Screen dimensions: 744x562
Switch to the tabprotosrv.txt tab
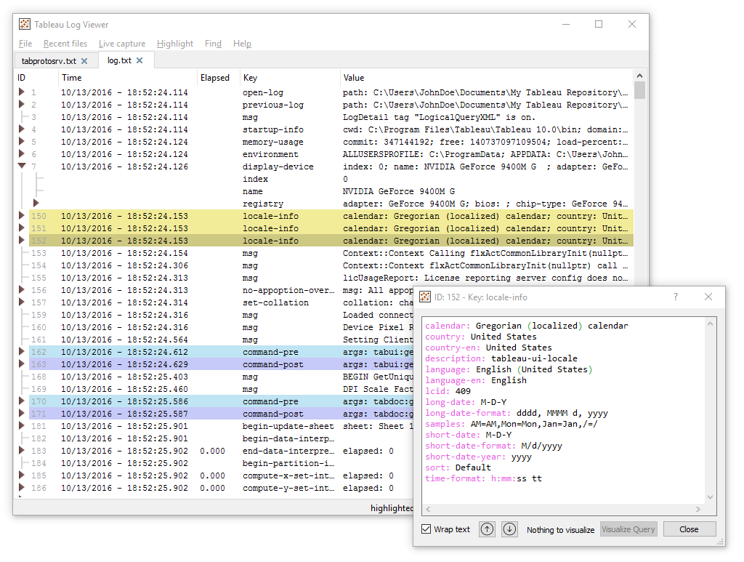click(49, 61)
